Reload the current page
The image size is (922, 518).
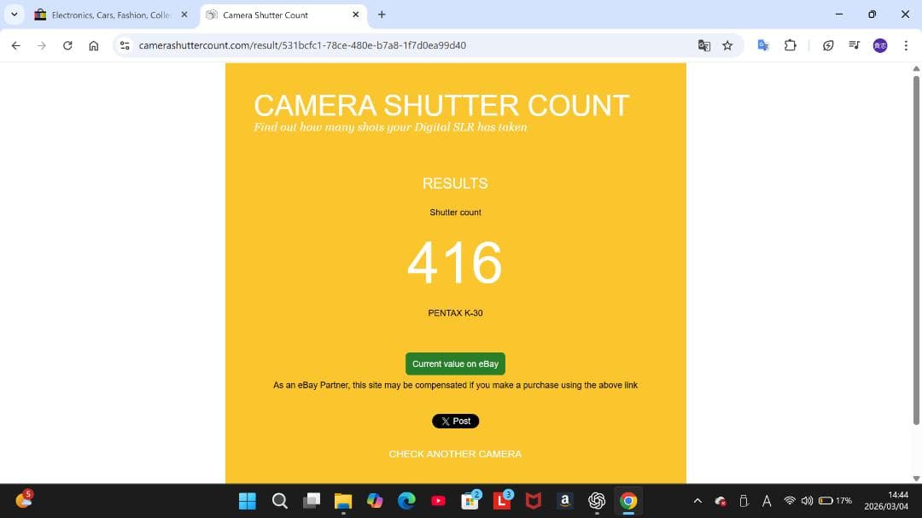tap(67, 45)
